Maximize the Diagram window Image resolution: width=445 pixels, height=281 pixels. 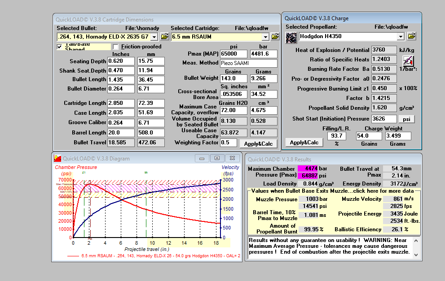[x=217, y=158]
